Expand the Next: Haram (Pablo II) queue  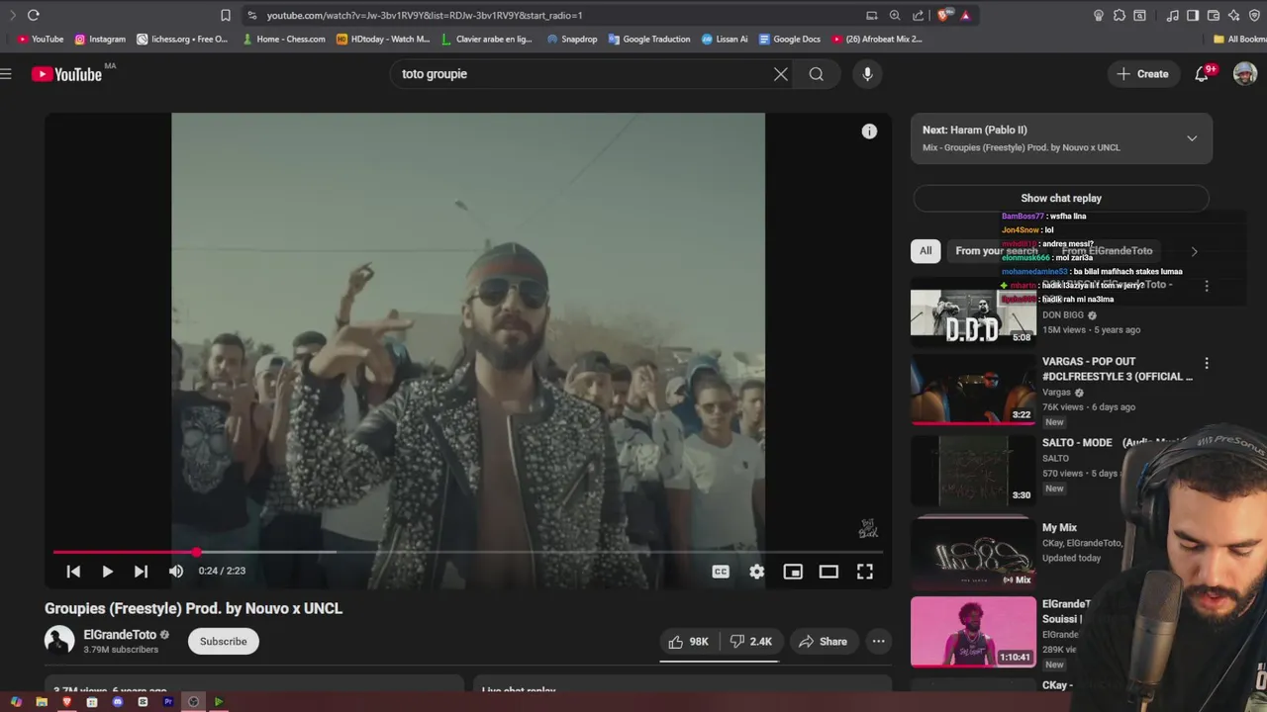(x=1192, y=138)
